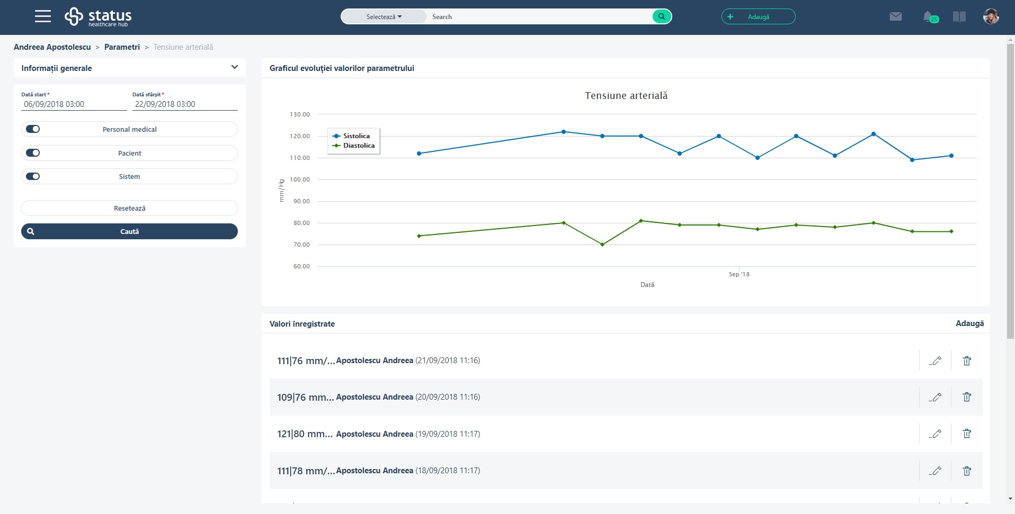1015x514 pixels.
Task: Collapse the Informații generale panel
Action: [235, 67]
